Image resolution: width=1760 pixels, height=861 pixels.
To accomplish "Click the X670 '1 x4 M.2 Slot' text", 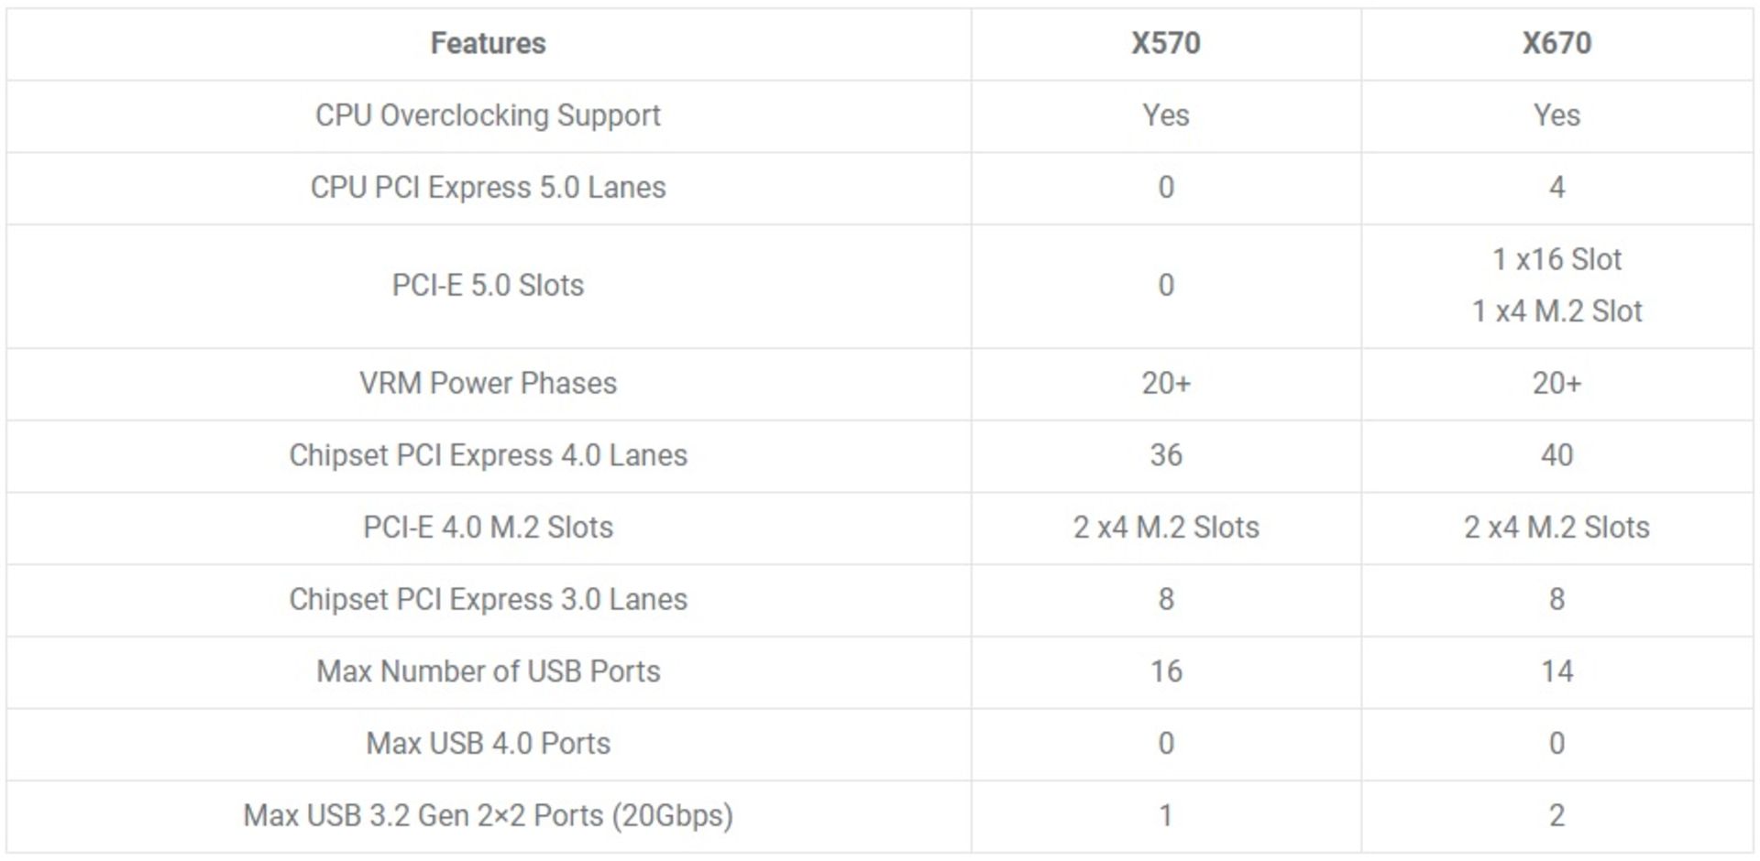I will [1556, 311].
